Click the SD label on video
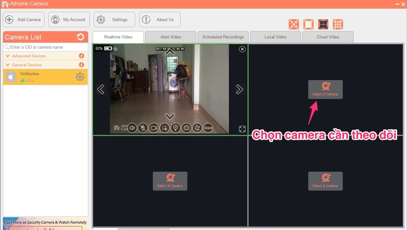 pyautogui.click(x=115, y=49)
